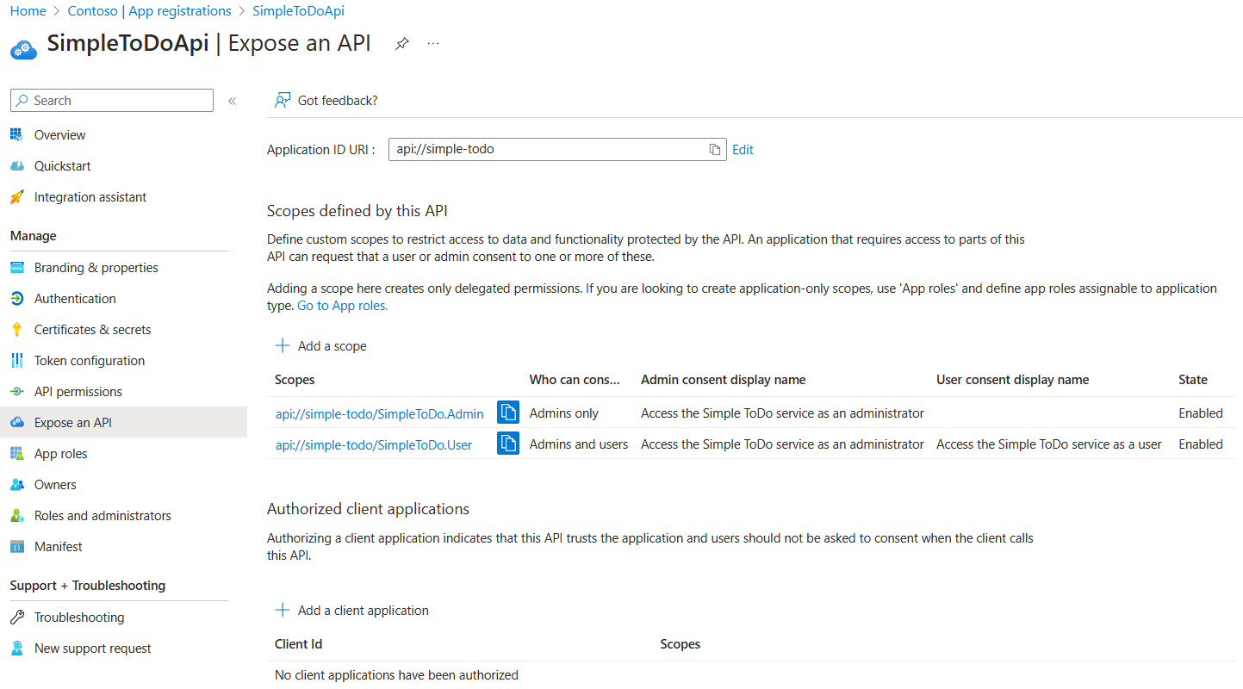This screenshot has height=689, width=1243.
Task: Click Add a scope button
Action: coord(320,346)
